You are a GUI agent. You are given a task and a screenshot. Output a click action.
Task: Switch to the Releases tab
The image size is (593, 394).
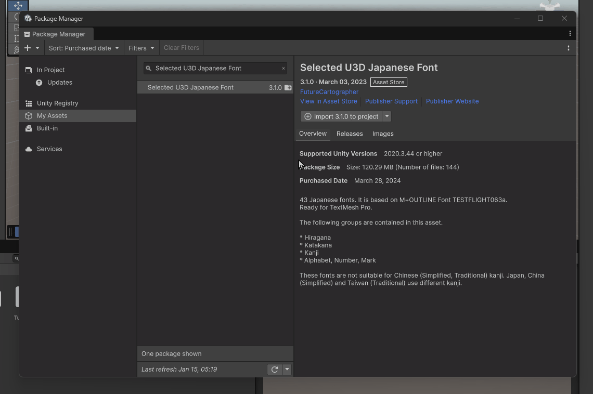coord(350,134)
